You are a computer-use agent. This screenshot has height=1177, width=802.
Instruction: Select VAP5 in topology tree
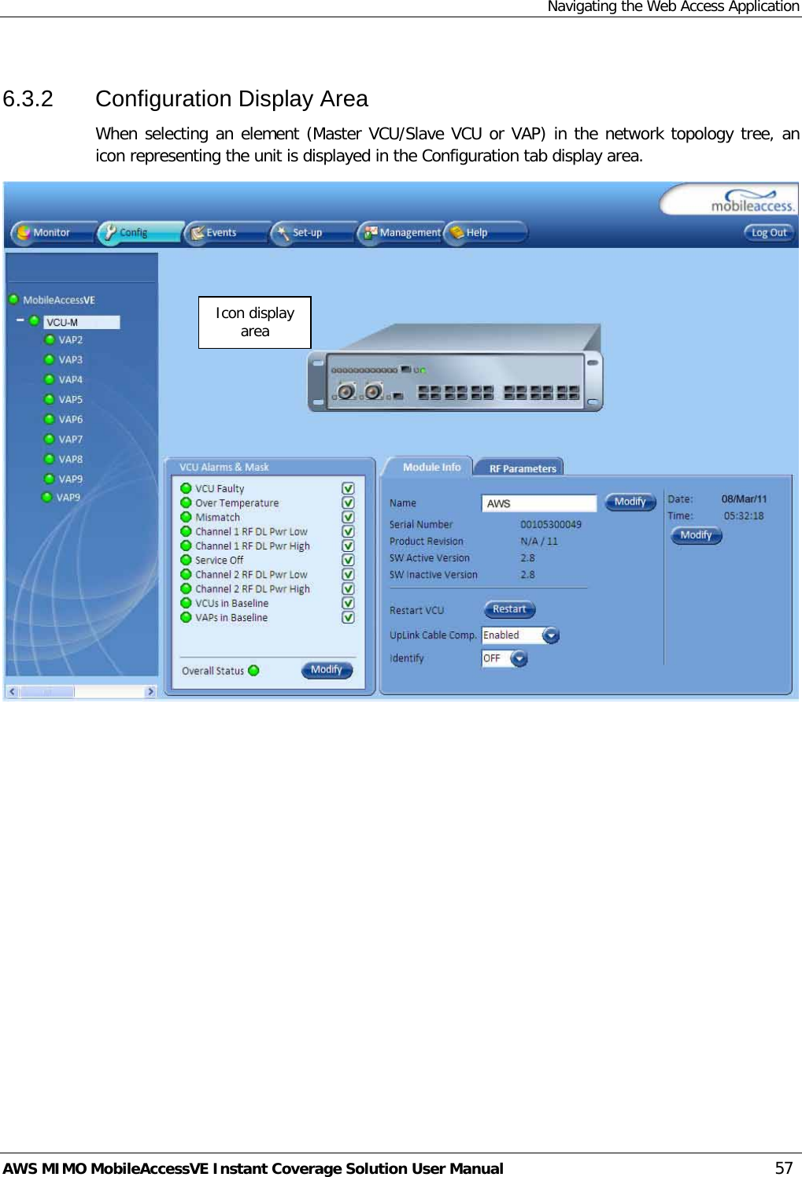pyautogui.click(x=70, y=399)
